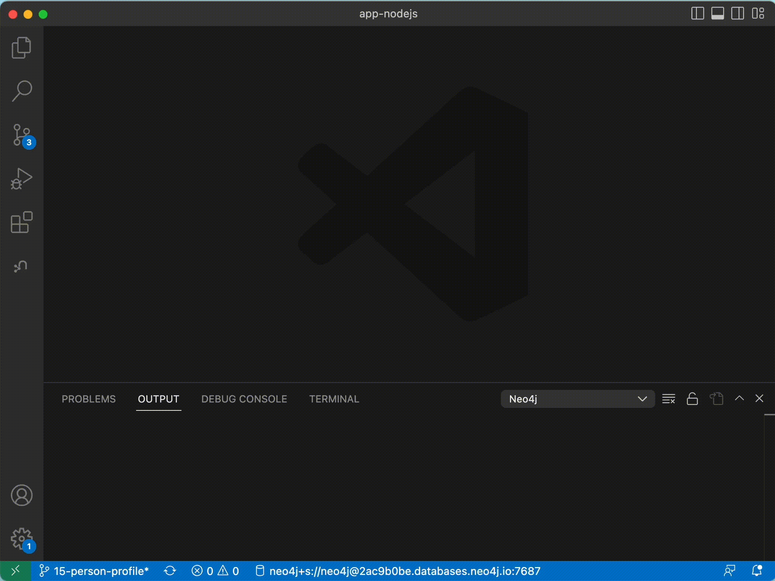Maximize the panel with chevron up
This screenshot has width=775, height=581.
pyautogui.click(x=739, y=398)
